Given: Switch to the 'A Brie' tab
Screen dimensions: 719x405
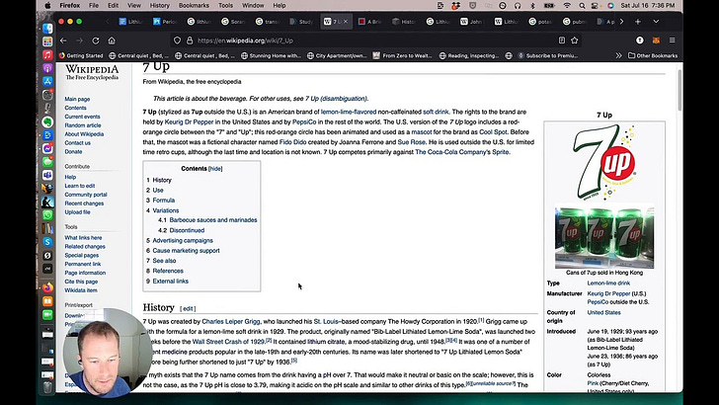Looking at the screenshot, I should [x=370, y=22].
